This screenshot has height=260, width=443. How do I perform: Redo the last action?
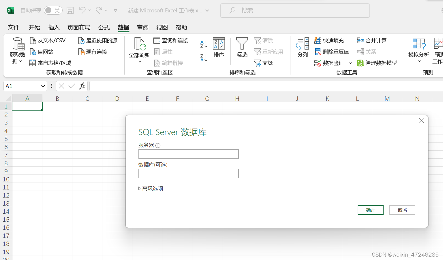(99, 10)
